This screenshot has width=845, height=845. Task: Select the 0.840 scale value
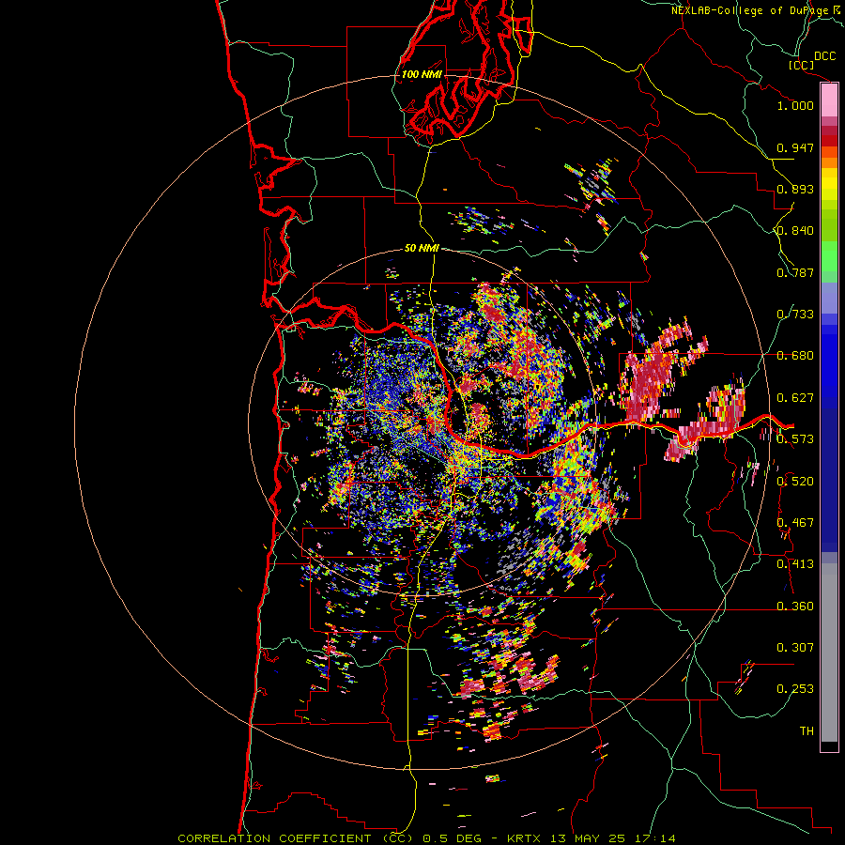(x=795, y=231)
